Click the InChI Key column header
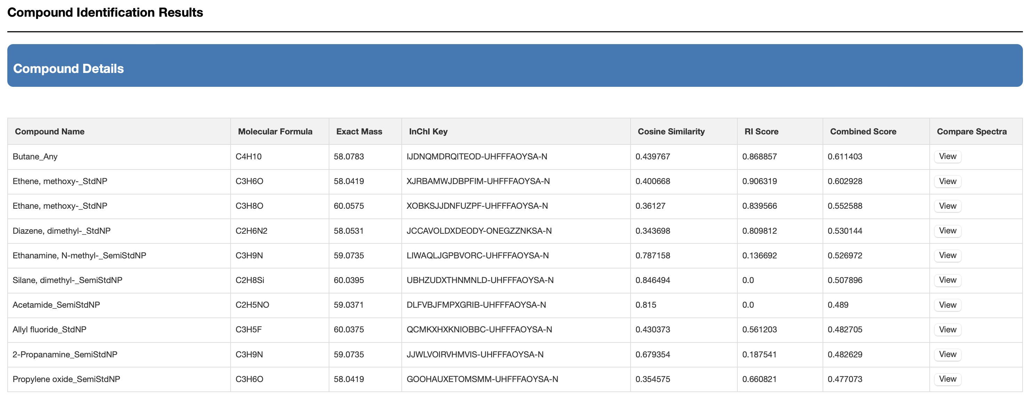The width and height of the screenshot is (1033, 398). click(x=428, y=132)
